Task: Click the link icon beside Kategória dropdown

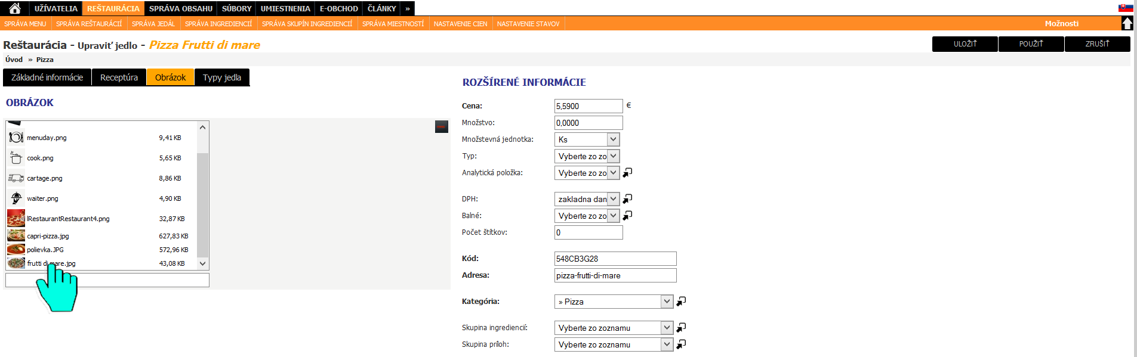Action: (x=681, y=302)
